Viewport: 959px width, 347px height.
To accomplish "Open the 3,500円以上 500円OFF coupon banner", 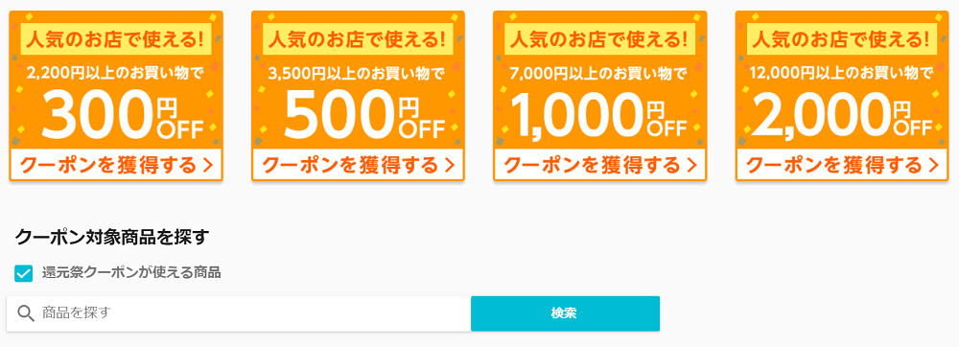I will [359, 96].
